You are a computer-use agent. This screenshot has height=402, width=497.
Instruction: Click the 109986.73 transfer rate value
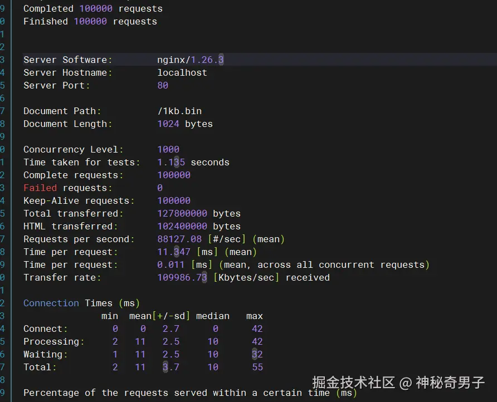[x=182, y=278]
